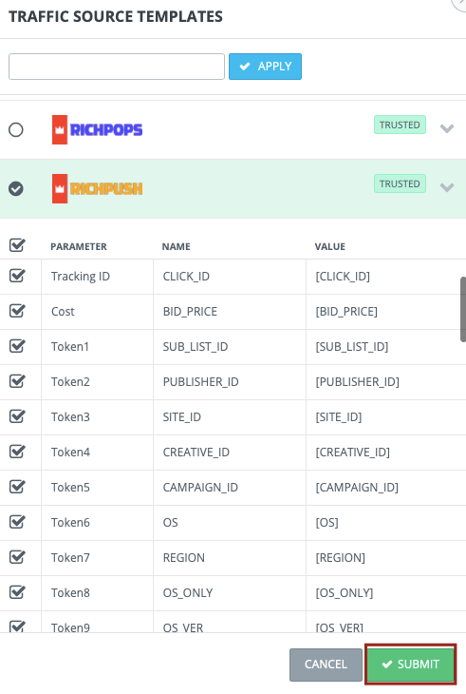The width and height of the screenshot is (466, 694).
Task: Click the RichPush logo
Action: pyautogui.click(x=97, y=188)
